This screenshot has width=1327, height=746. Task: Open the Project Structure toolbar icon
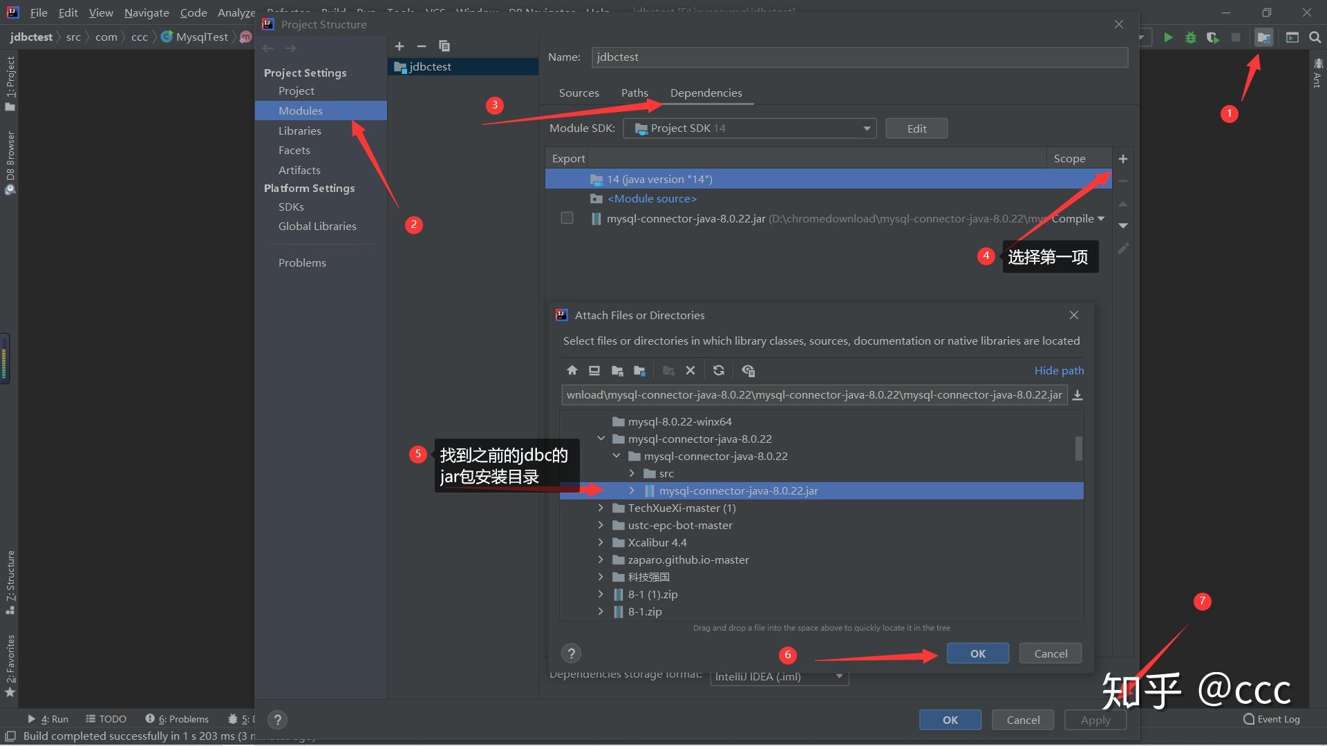tap(1263, 37)
